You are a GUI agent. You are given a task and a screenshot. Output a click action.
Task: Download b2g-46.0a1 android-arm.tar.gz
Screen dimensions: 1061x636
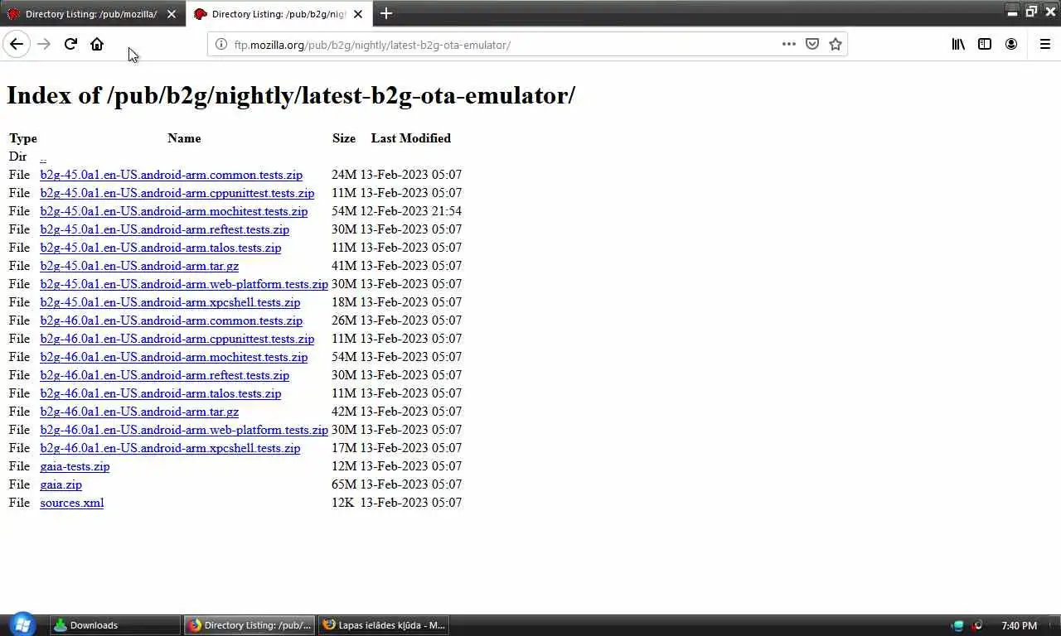(139, 412)
